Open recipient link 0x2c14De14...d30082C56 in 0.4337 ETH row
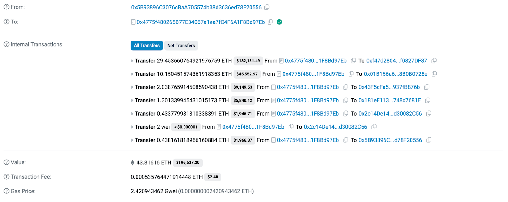Viewport: 508px width, 202px height. tap(390, 114)
